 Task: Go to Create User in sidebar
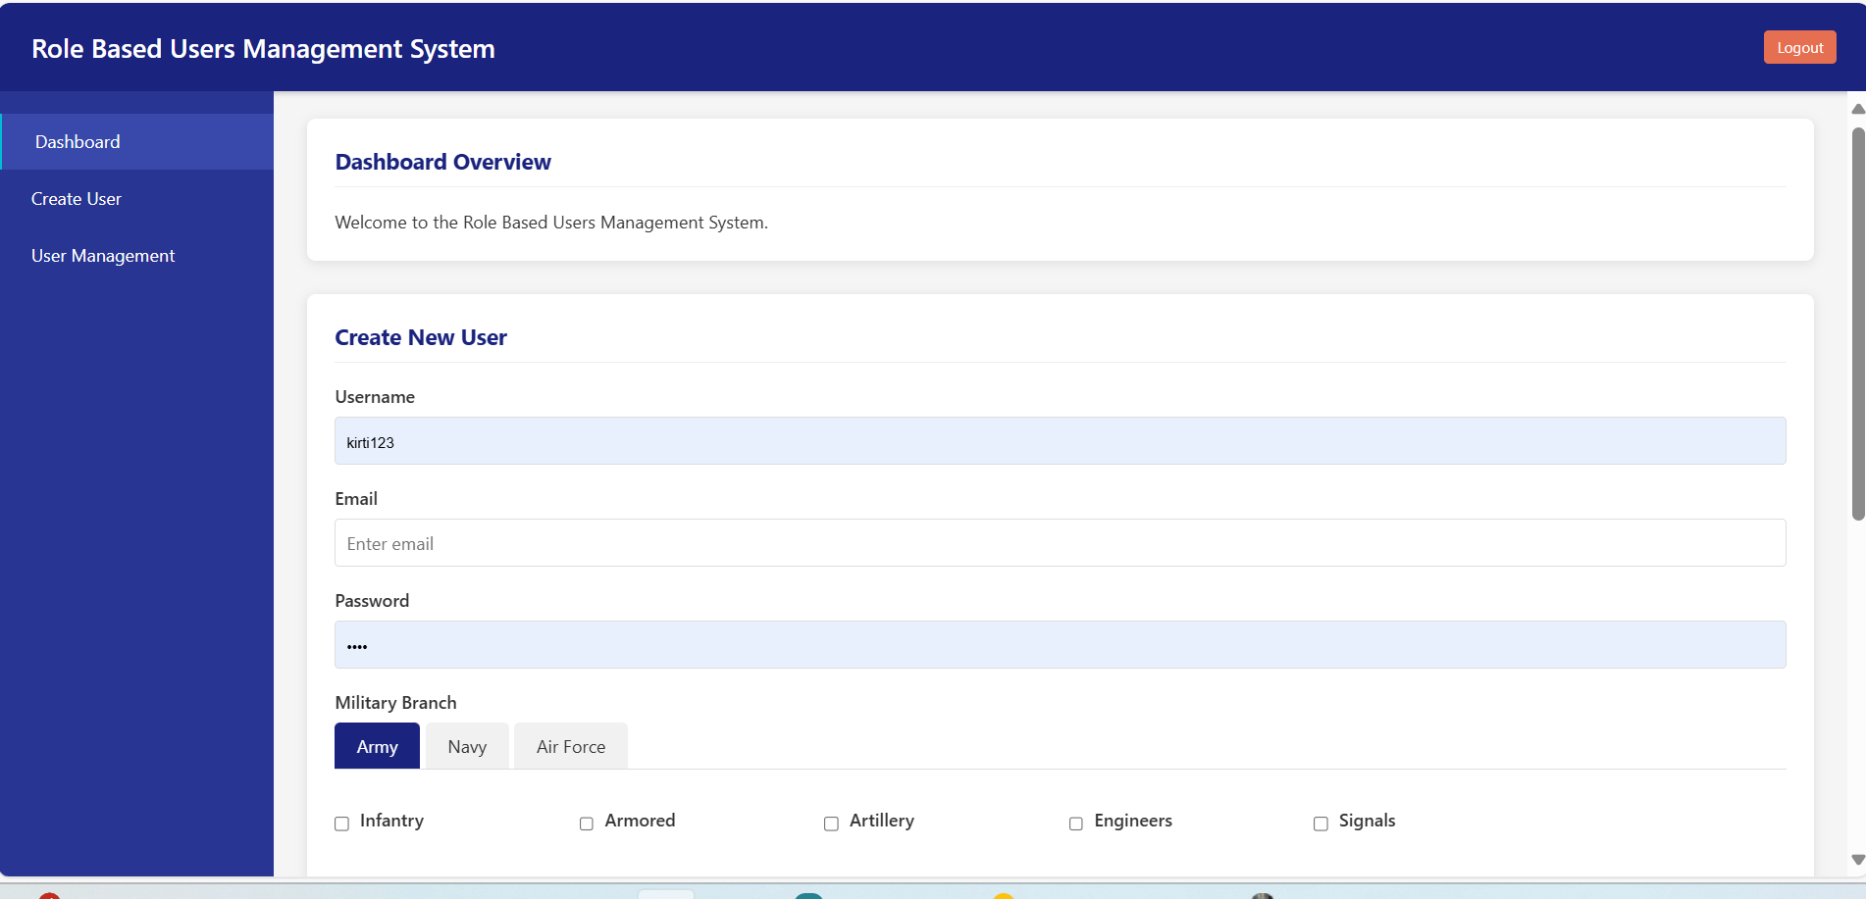tap(77, 199)
